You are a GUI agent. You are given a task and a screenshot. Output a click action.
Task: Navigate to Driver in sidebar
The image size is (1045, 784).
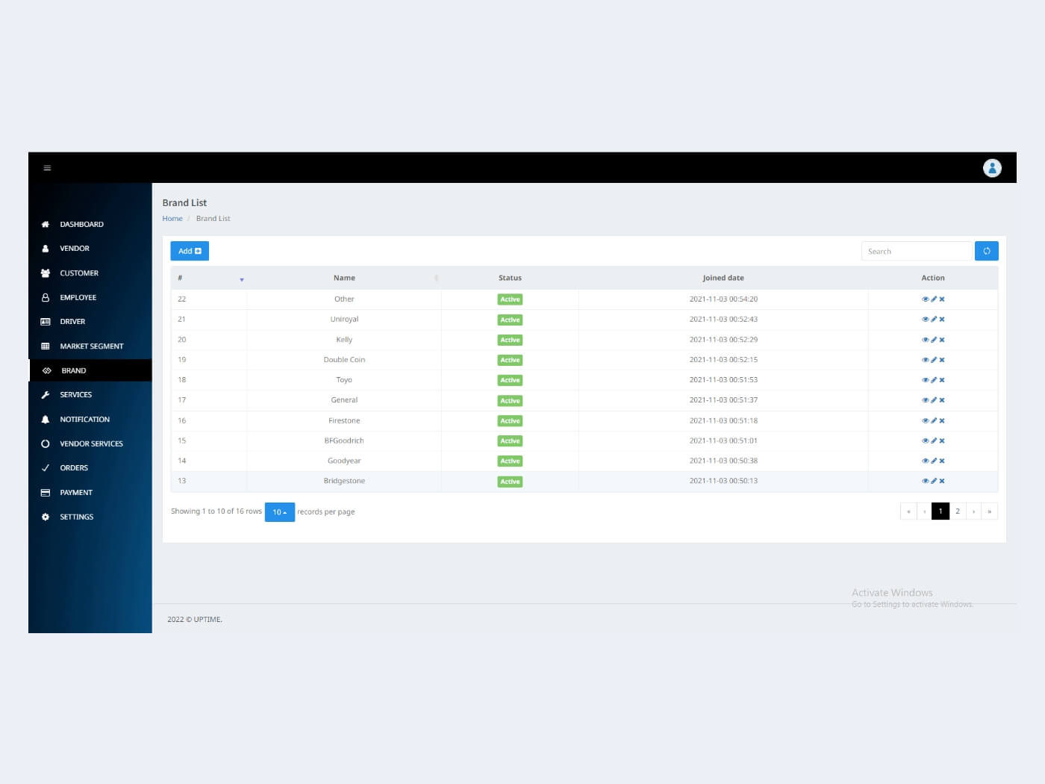click(x=90, y=322)
